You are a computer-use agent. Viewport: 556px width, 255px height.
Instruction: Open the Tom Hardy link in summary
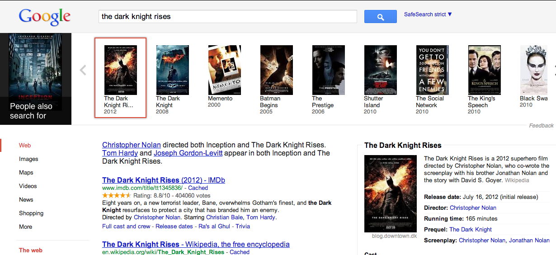[x=120, y=153]
